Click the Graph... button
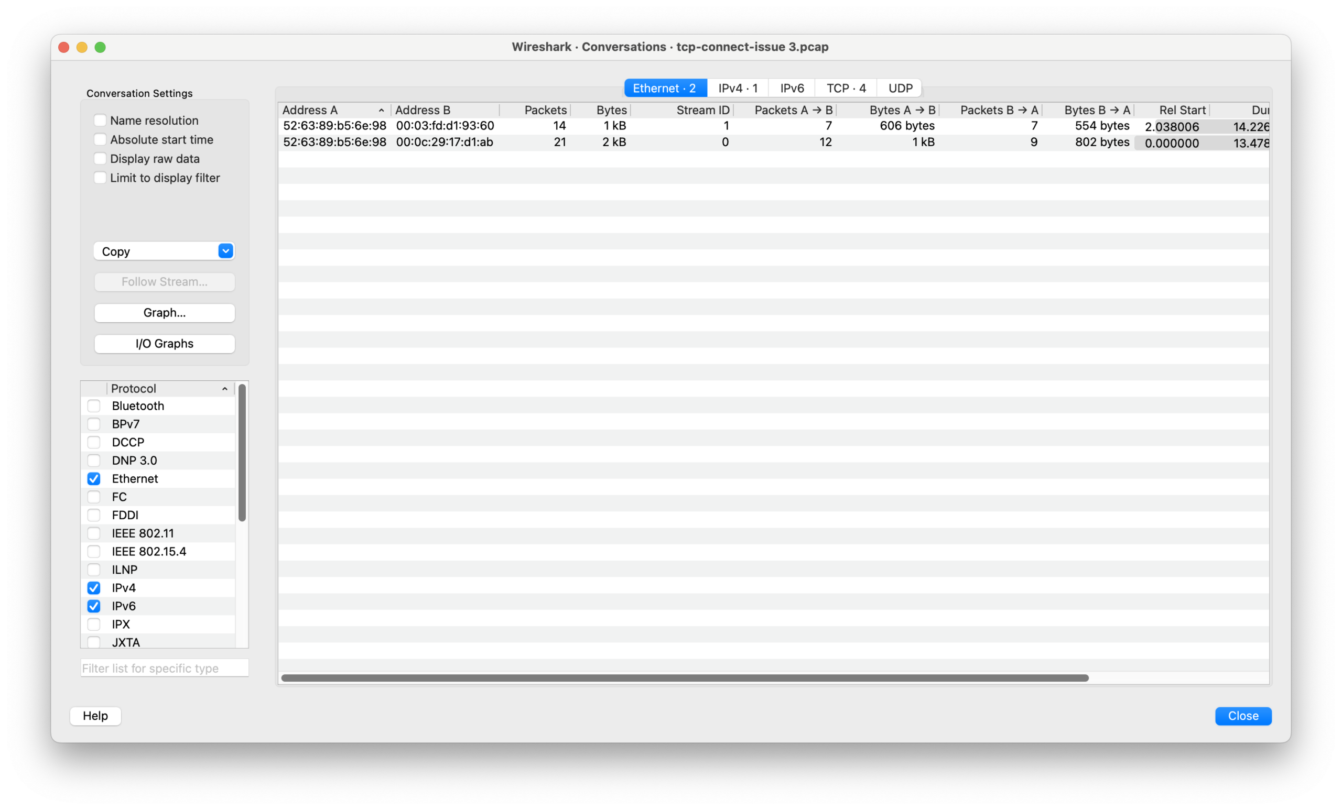The height and width of the screenshot is (810, 1342). click(x=165, y=313)
